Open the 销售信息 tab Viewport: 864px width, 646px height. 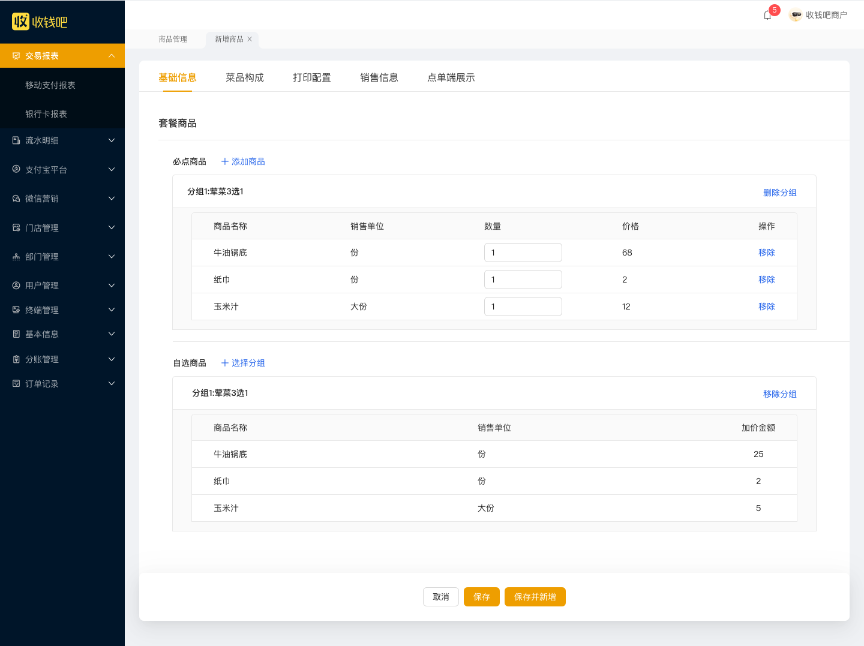(379, 77)
